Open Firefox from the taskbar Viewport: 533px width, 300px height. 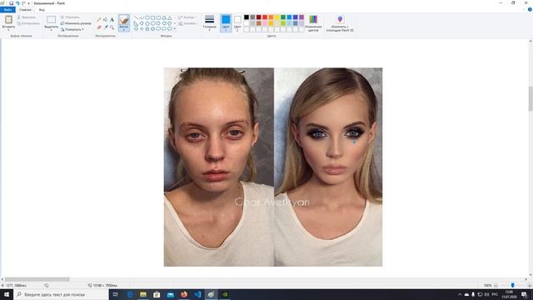(x=184, y=294)
